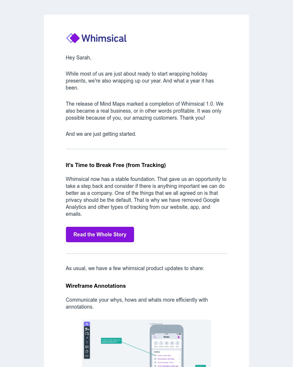Expand the chevron on The Great Gatsby row

pos(179,362)
